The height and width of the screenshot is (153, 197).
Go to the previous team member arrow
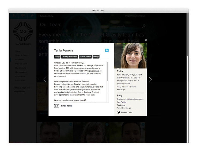click(x=45, y=79)
